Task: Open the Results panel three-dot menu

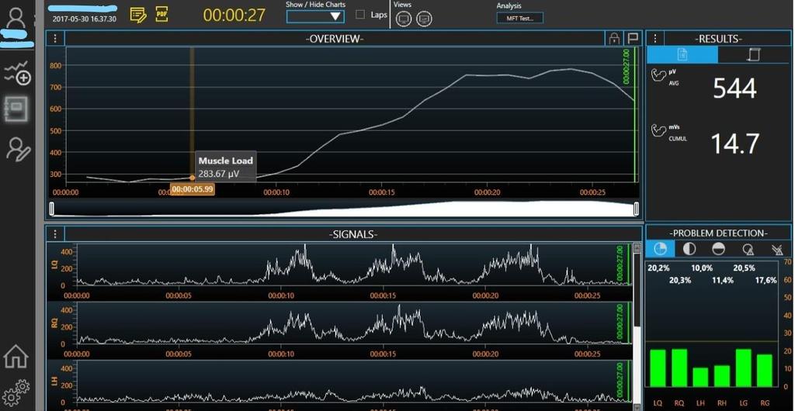Action: 654,39
